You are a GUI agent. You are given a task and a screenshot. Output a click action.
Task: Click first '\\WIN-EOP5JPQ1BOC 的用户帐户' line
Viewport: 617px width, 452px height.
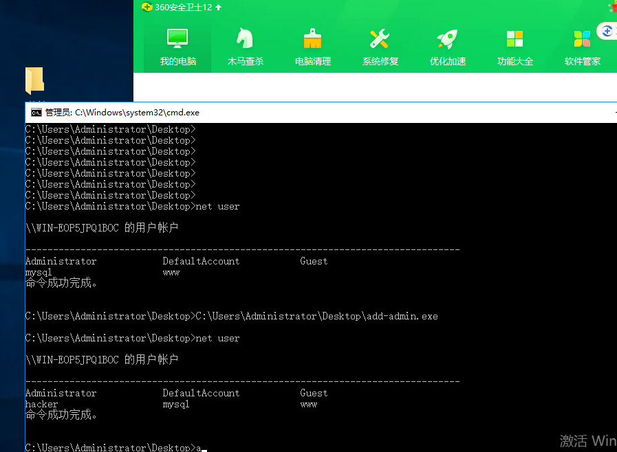(102, 227)
